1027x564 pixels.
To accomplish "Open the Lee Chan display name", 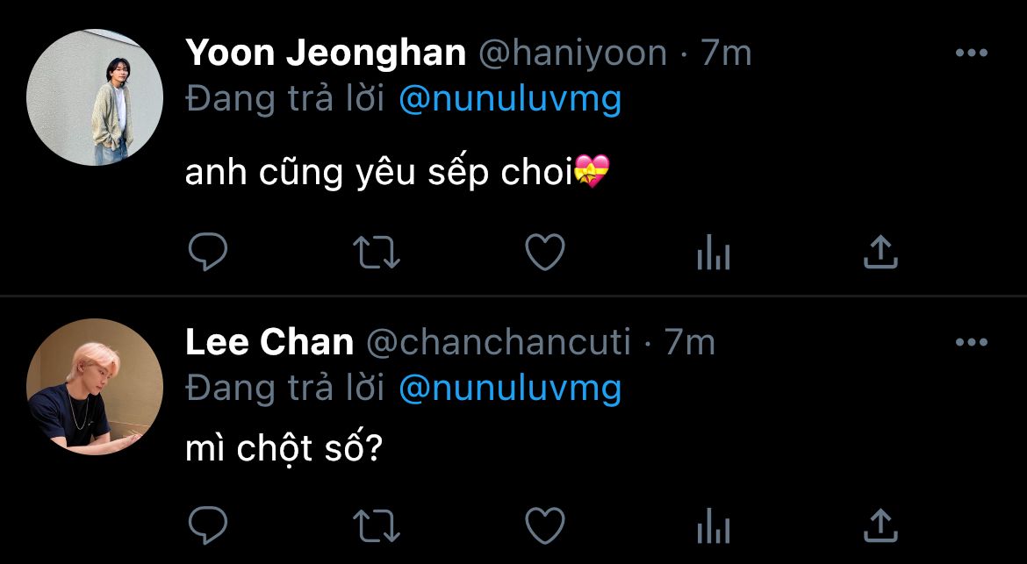I will click(269, 343).
